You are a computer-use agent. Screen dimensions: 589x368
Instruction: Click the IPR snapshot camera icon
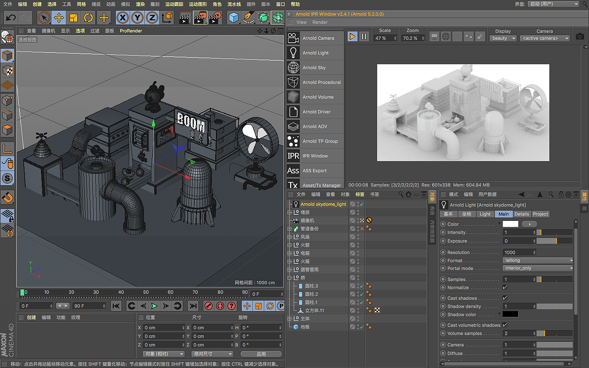pos(580,36)
